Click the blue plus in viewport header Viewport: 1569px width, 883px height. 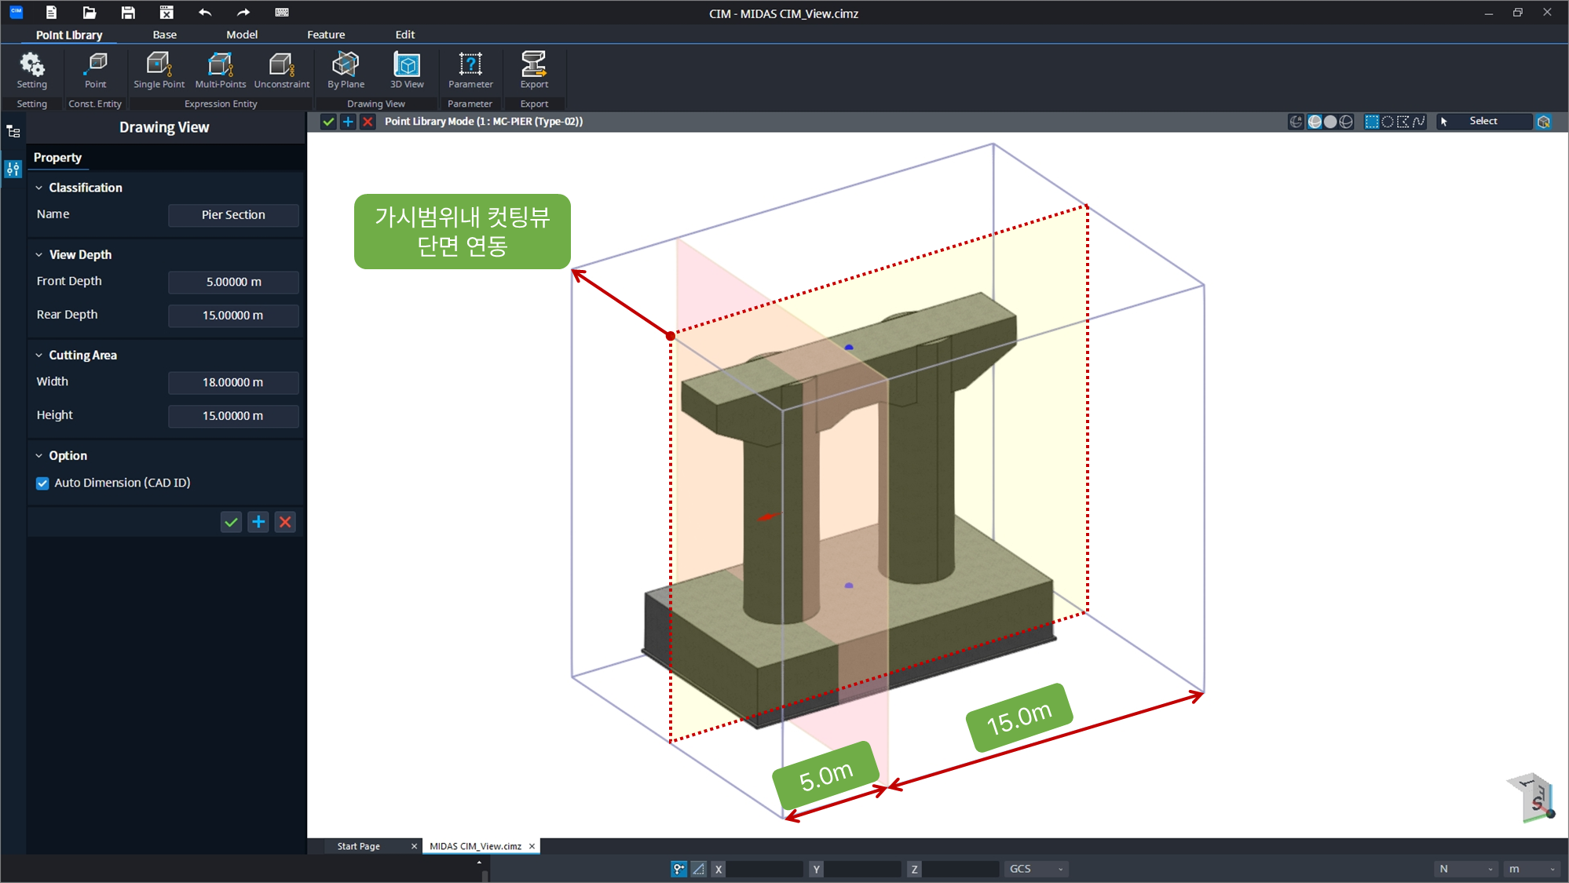(x=348, y=122)
